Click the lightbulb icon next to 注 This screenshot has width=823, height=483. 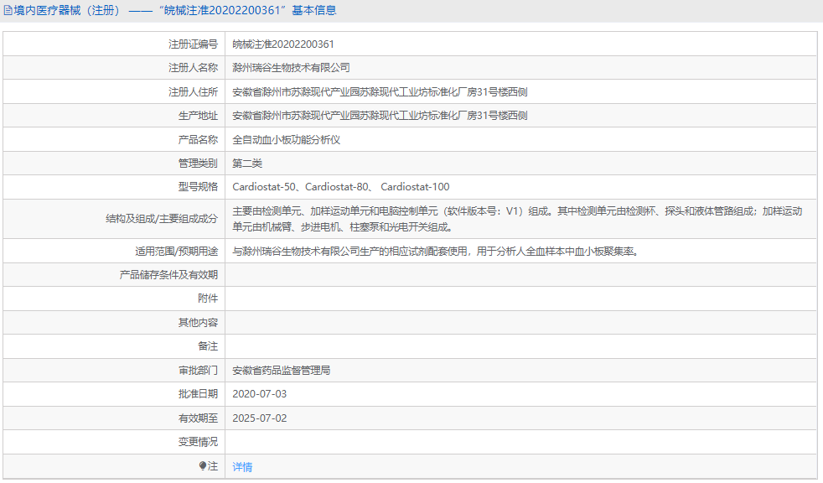pyautogui.click(x=203, y=465)
